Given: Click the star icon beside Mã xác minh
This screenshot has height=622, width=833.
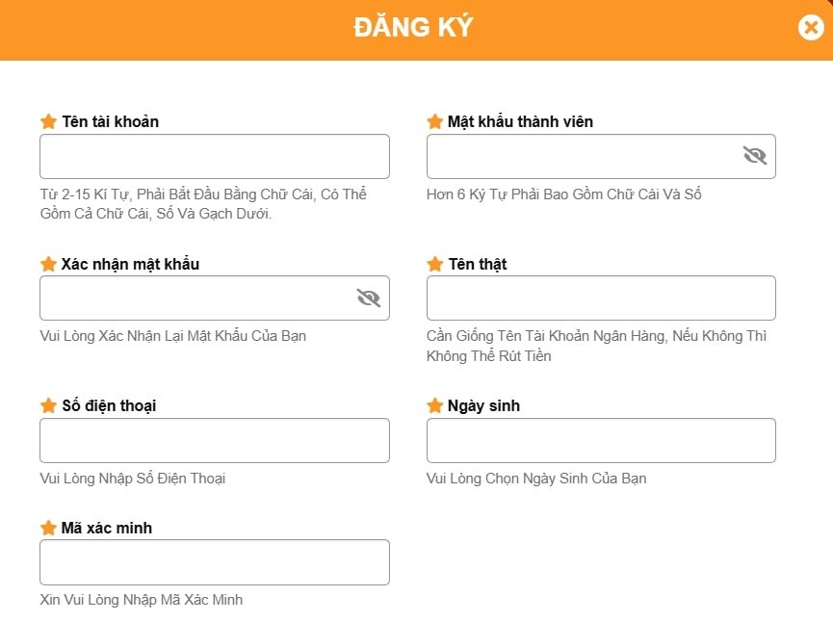Looking at the screenshot, I should click(49, 528).
